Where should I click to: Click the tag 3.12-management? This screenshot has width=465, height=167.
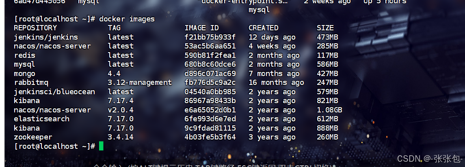click(x=140, y=82)
